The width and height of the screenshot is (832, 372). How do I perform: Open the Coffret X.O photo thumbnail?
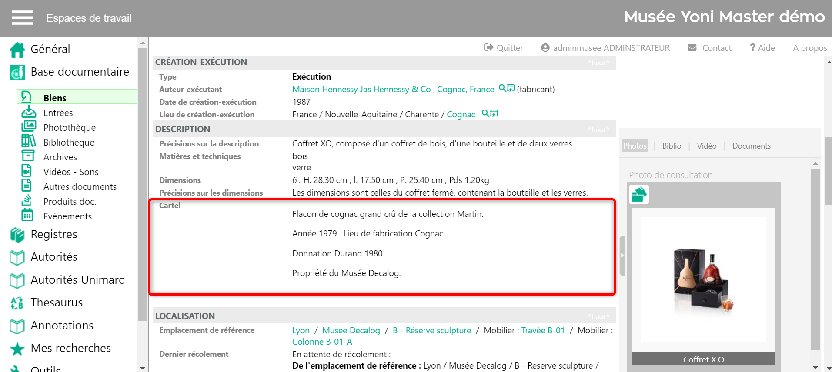pyautogui.click(x=703, y=280)
